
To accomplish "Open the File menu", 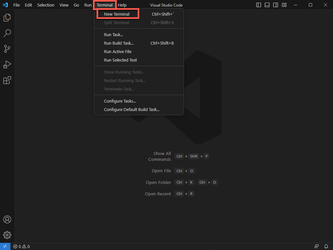I will point(17,5).
